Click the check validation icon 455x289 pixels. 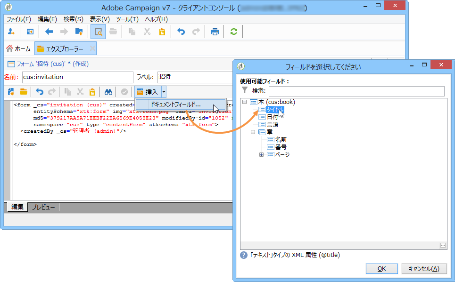[x=124, y=92]
